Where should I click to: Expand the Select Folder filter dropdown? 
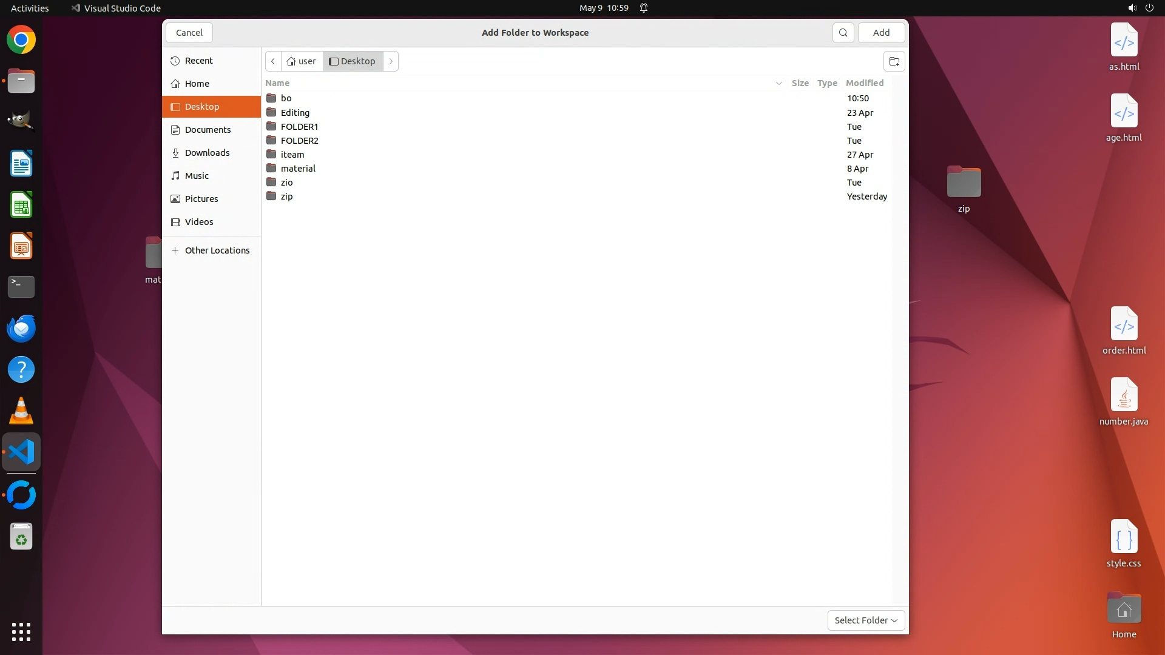866,620
